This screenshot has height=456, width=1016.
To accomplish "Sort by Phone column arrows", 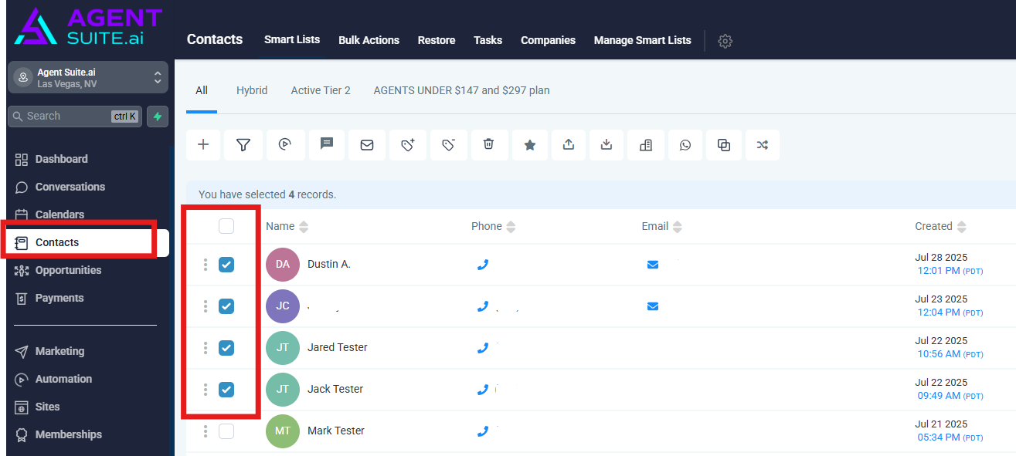I will point(511,227).
